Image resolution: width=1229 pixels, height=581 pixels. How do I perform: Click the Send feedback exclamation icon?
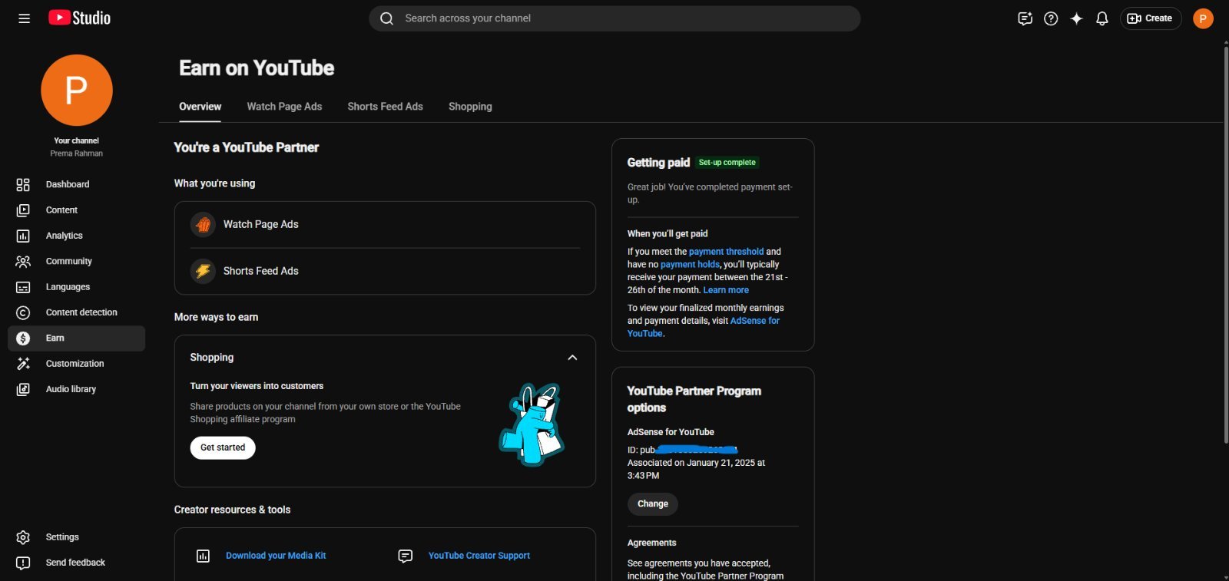click(23, 563)
